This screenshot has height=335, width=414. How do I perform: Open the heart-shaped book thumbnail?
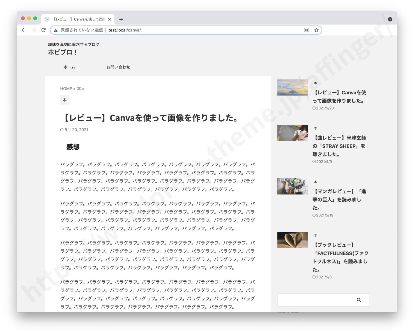coord(293,240)
